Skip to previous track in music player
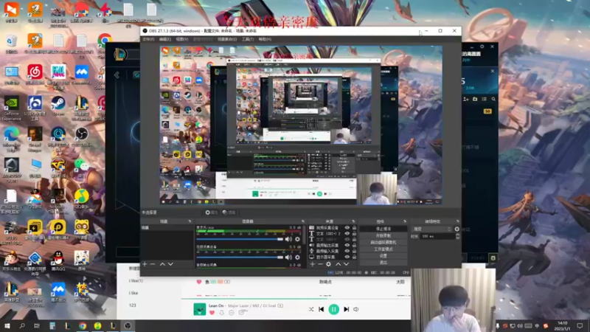Screen dimensions: 590x332 322,309
